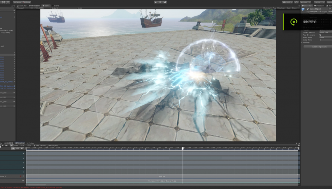Click the Gizmos button
The image size is (332, 189).
294,8
